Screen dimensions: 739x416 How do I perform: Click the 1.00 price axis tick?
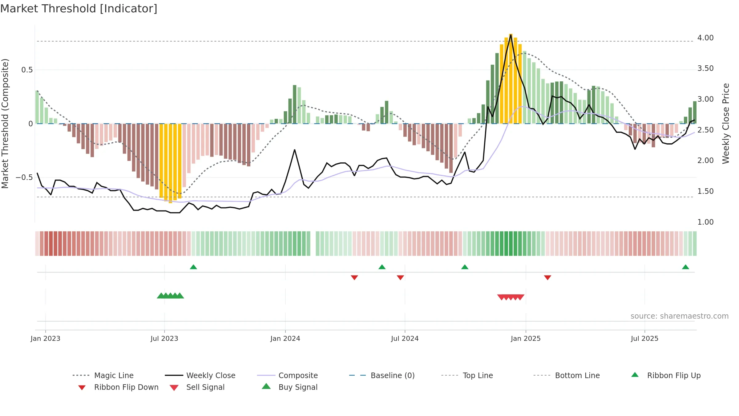click(705, 222)
